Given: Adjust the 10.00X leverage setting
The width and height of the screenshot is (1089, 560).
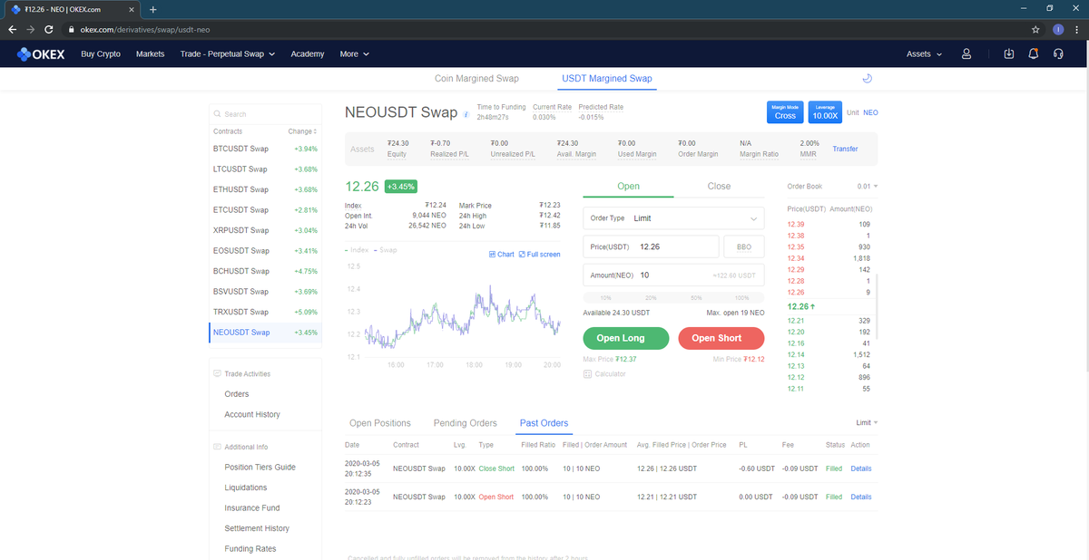Looking at the screenshot, I should pos(825,112).
